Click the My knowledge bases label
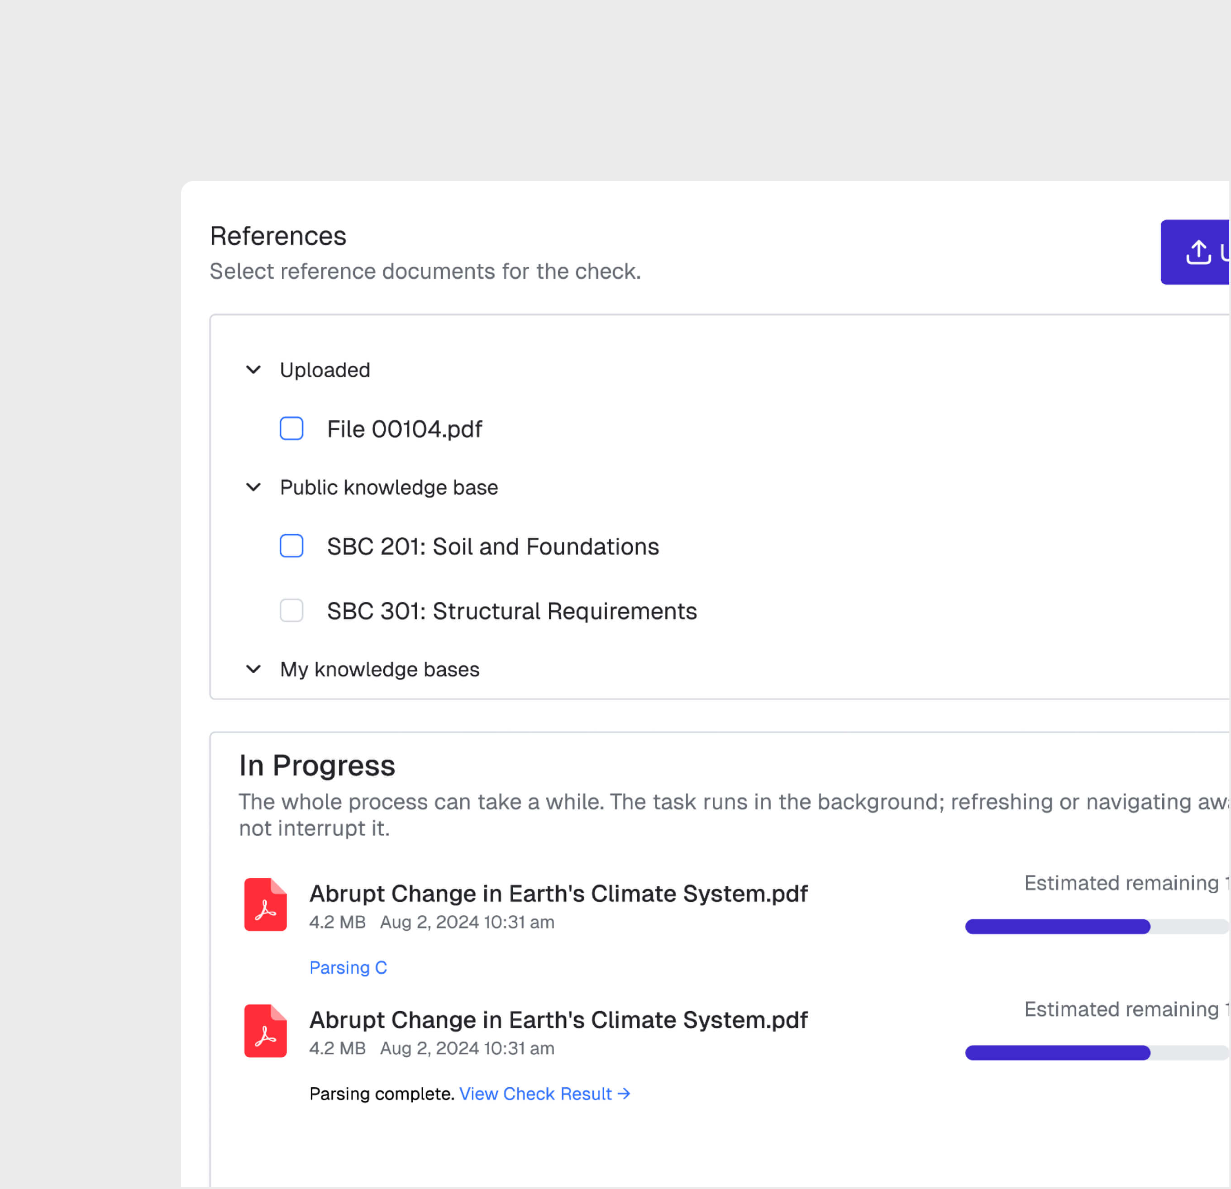 (x=379, y=669)
